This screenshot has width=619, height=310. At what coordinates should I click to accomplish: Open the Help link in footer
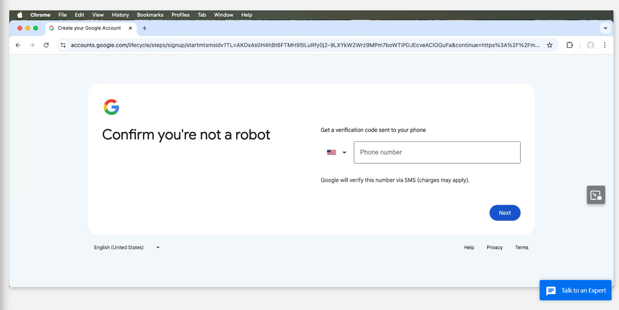coord(469,247)
